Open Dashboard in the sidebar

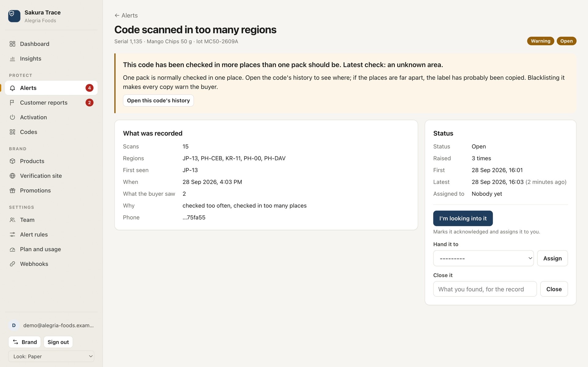[x=51, y=44]
